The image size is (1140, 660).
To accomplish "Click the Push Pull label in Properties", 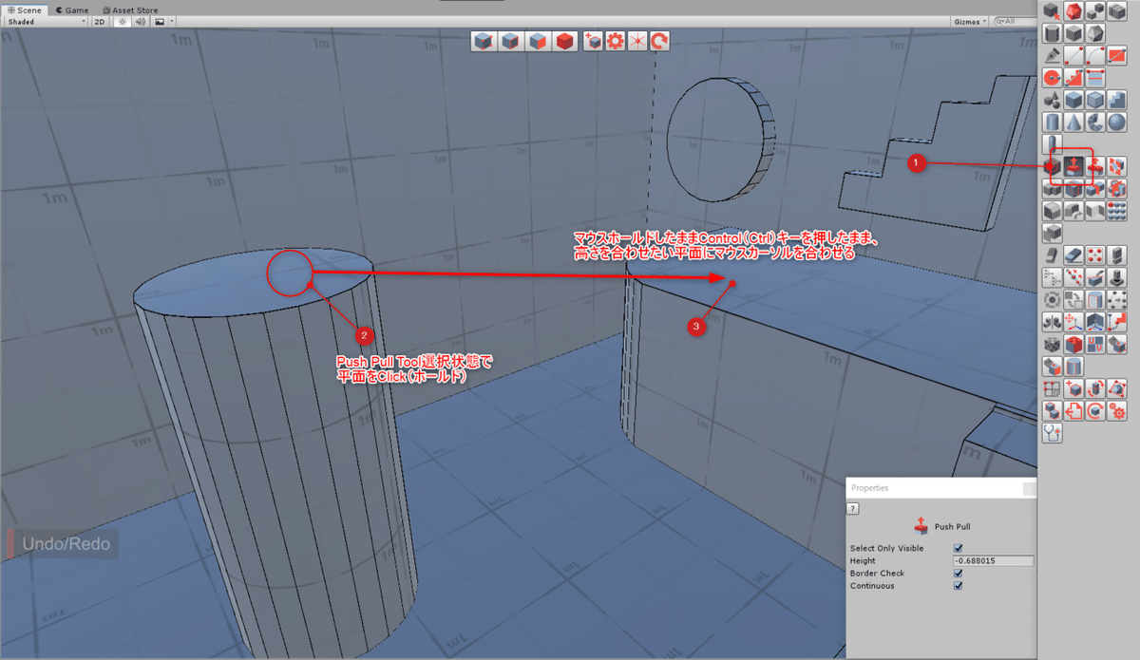I will click(952, 526).
